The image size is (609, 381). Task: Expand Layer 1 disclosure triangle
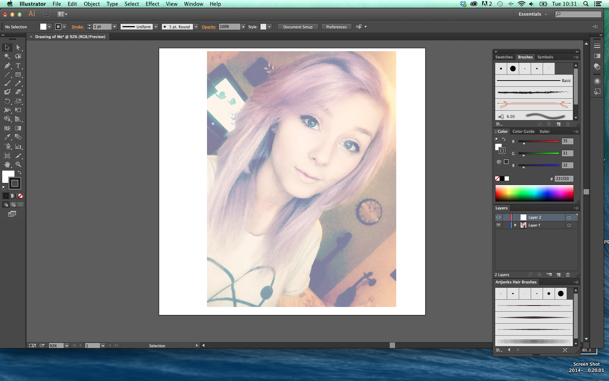tap(515, 225)
